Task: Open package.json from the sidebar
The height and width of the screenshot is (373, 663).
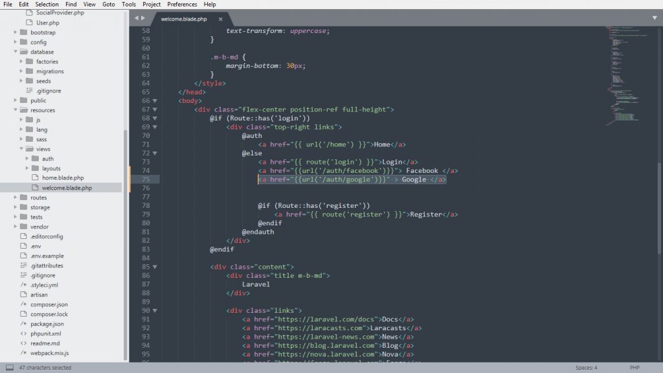Action: click(47, 324)
